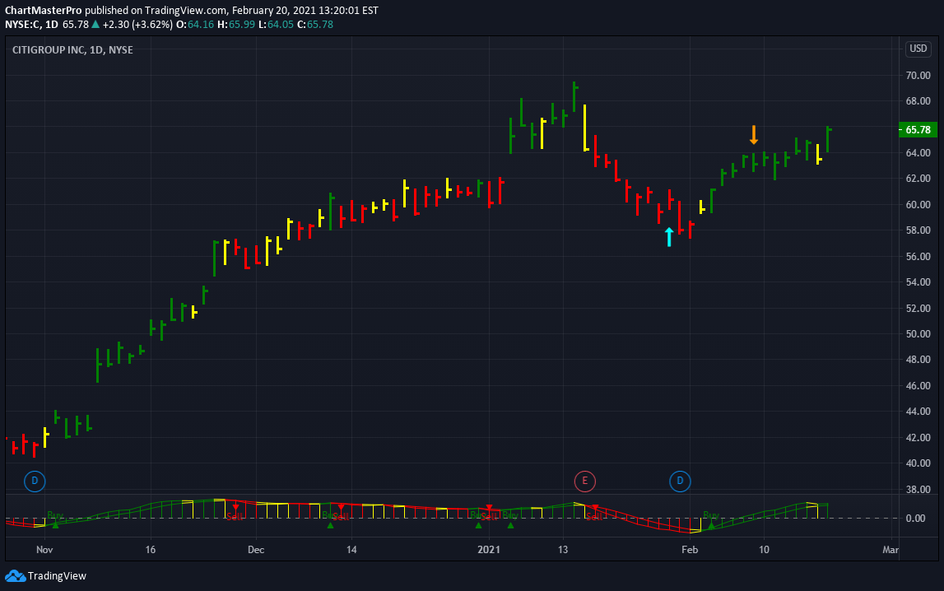Image resolution: width=944 pixels, height=591 pixels.
Task: Click the 70.00 price axis label
Action: [918, 75]
